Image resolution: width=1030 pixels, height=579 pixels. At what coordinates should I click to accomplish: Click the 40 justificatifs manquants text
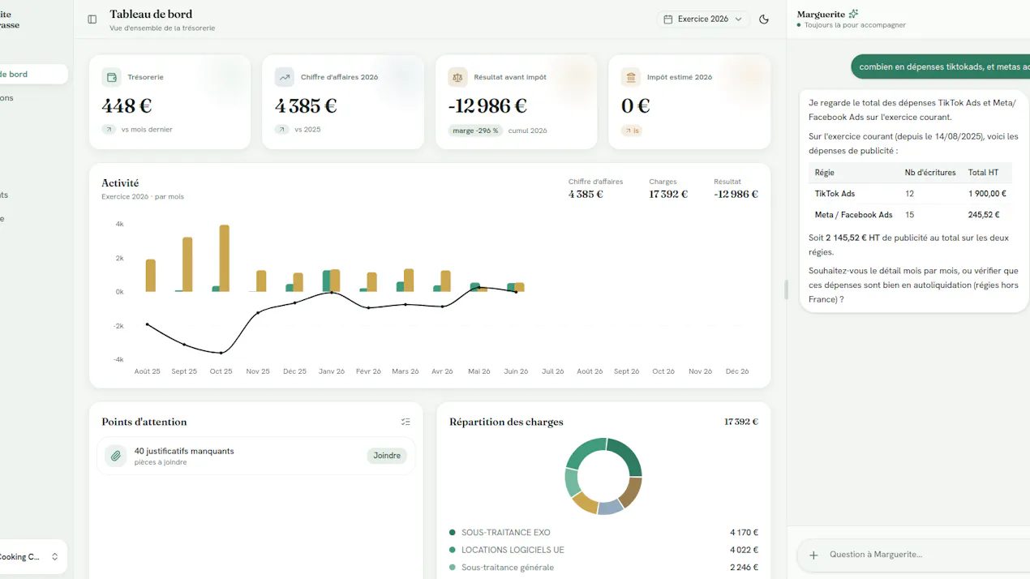tap(184, 451)
